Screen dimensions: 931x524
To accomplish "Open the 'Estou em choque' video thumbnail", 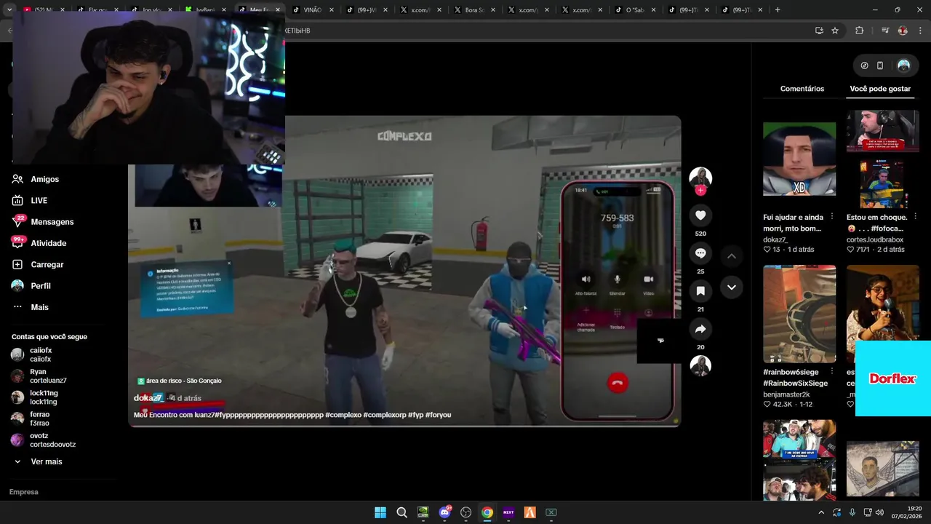I will point(883,159).
